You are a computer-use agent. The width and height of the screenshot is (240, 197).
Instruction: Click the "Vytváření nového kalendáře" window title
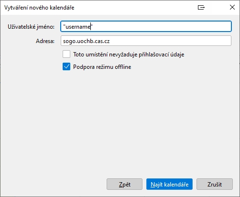pos(39,8)
